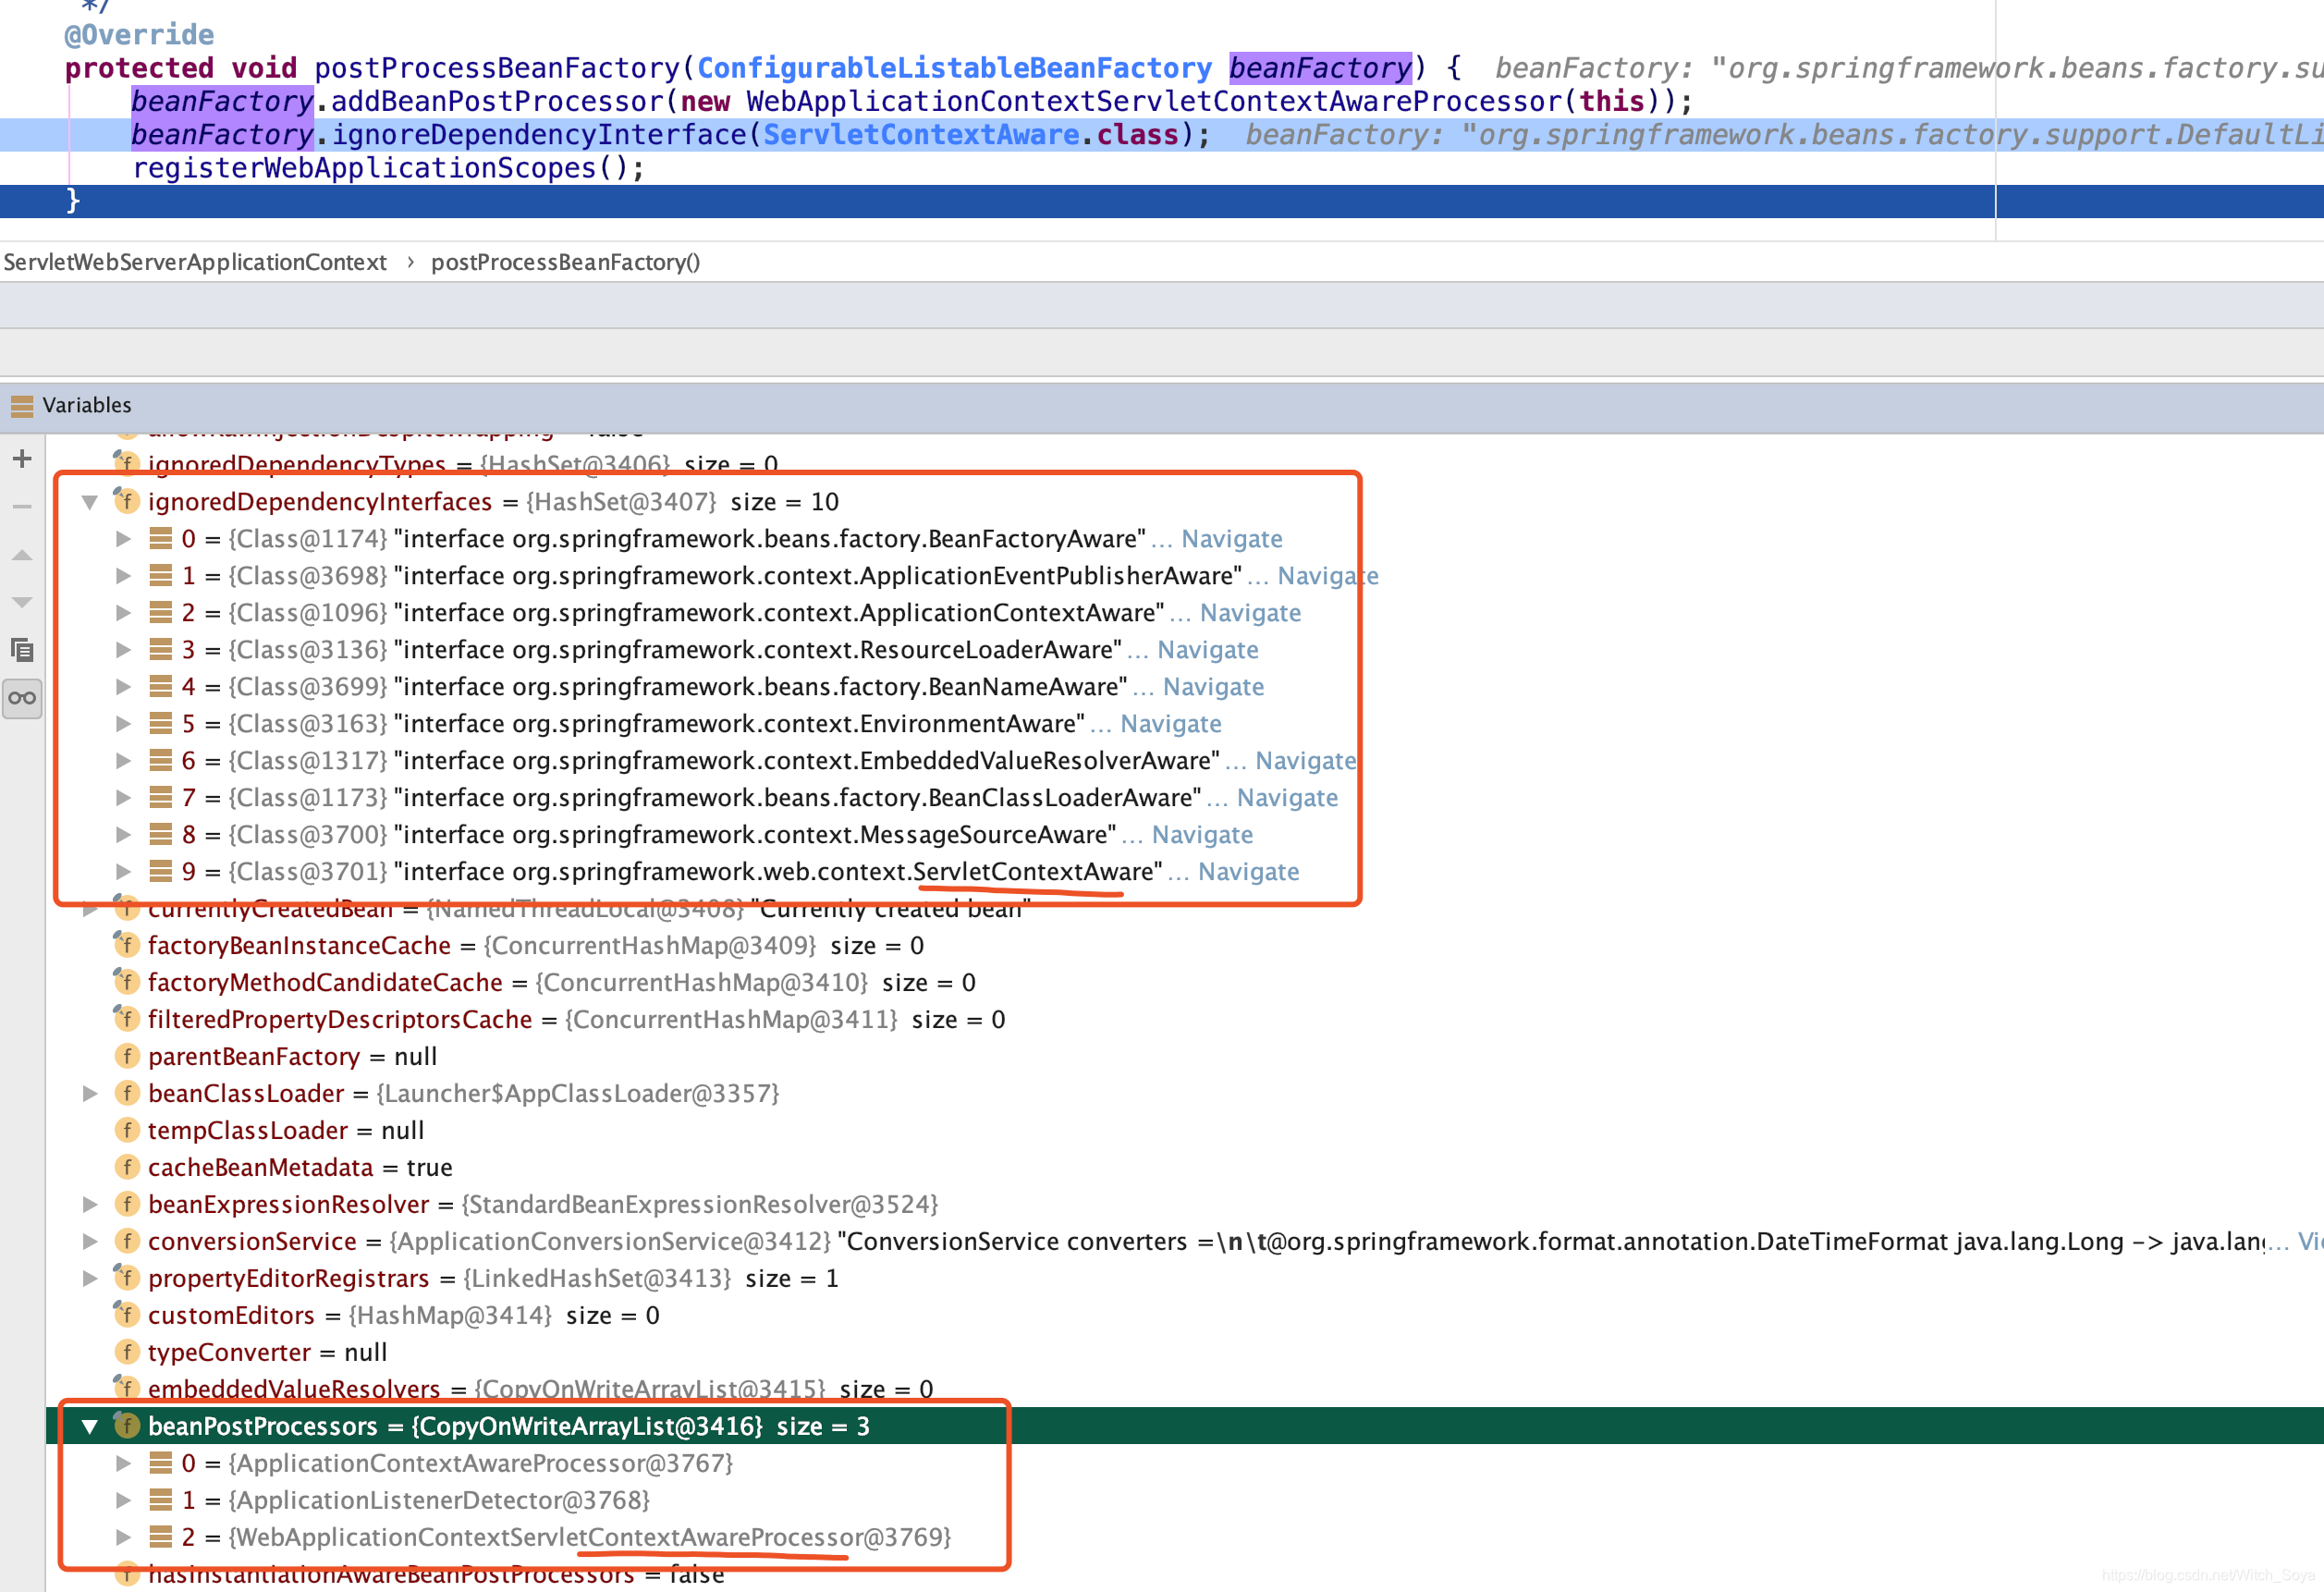Expand the conversionService field

pos(90,1242)
